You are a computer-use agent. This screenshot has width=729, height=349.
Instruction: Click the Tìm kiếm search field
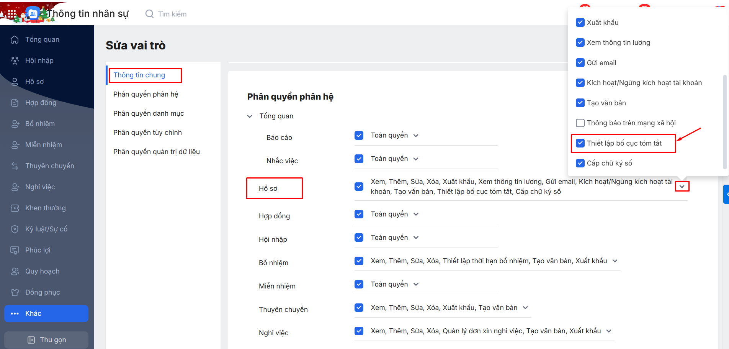[x=172, y=14]
